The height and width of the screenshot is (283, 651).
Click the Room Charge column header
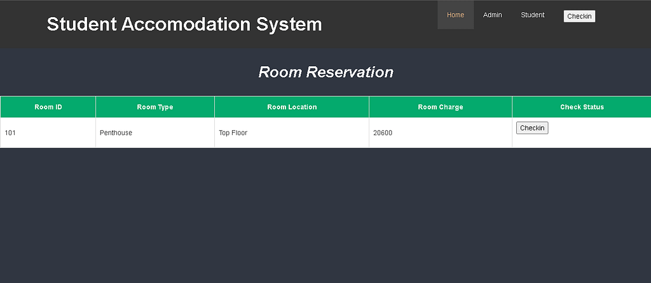(441, 107)
